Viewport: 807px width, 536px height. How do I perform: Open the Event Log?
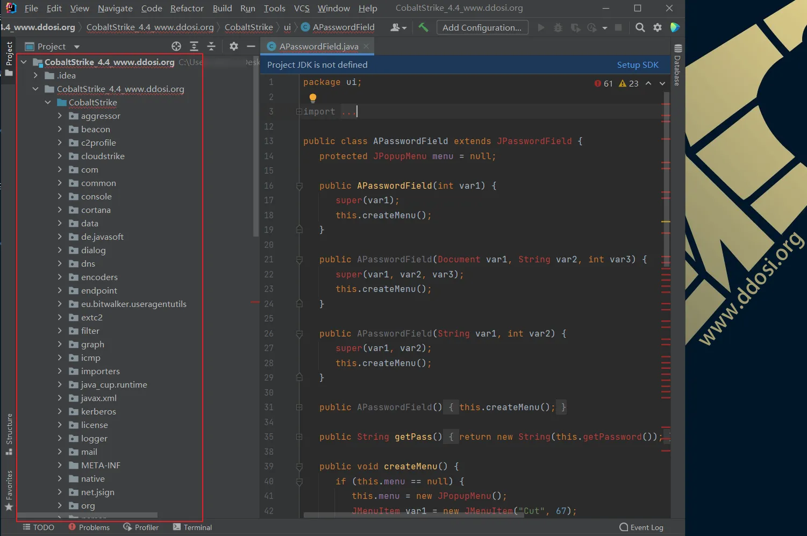(641, 527)
